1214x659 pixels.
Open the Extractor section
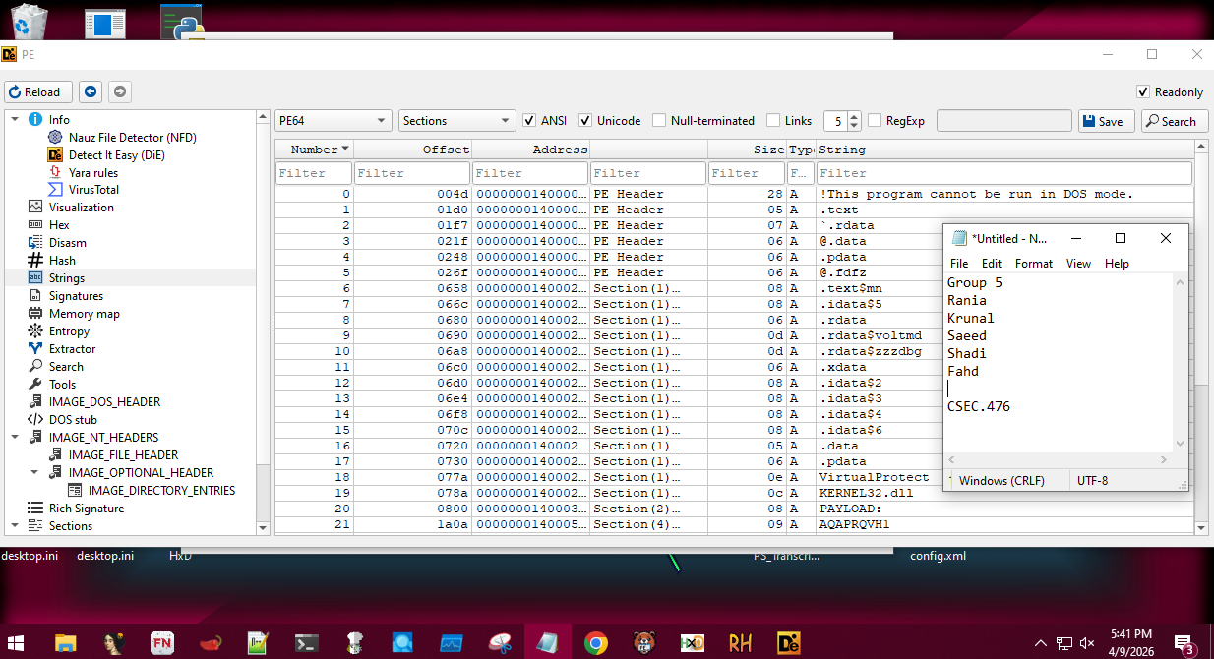tap(72, 349)
